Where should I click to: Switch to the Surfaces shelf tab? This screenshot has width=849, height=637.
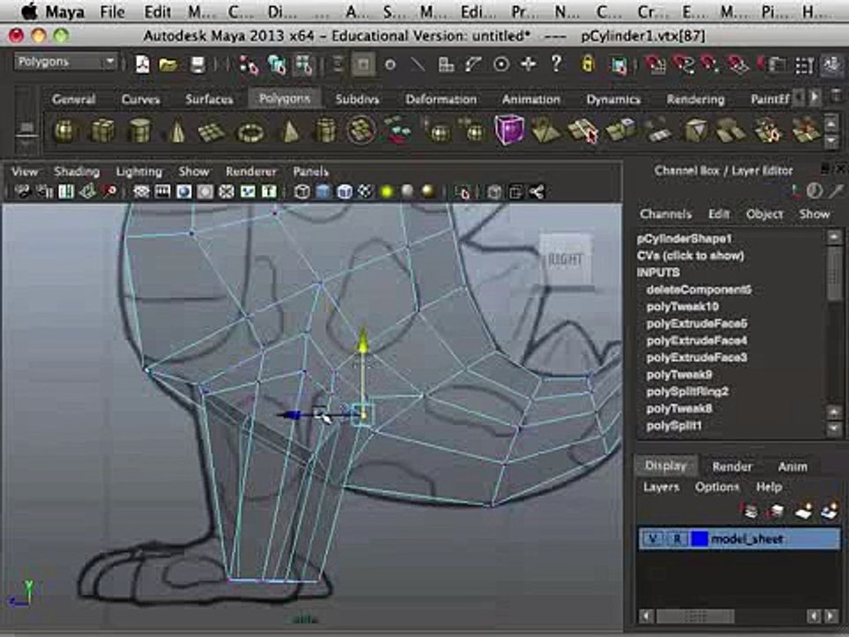pyautogui.click(x=209, y=99)
